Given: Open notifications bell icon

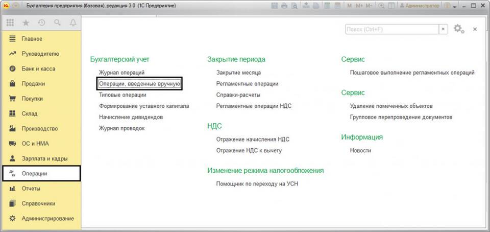Looking at the screenshot, I should [x=73, y=22].
